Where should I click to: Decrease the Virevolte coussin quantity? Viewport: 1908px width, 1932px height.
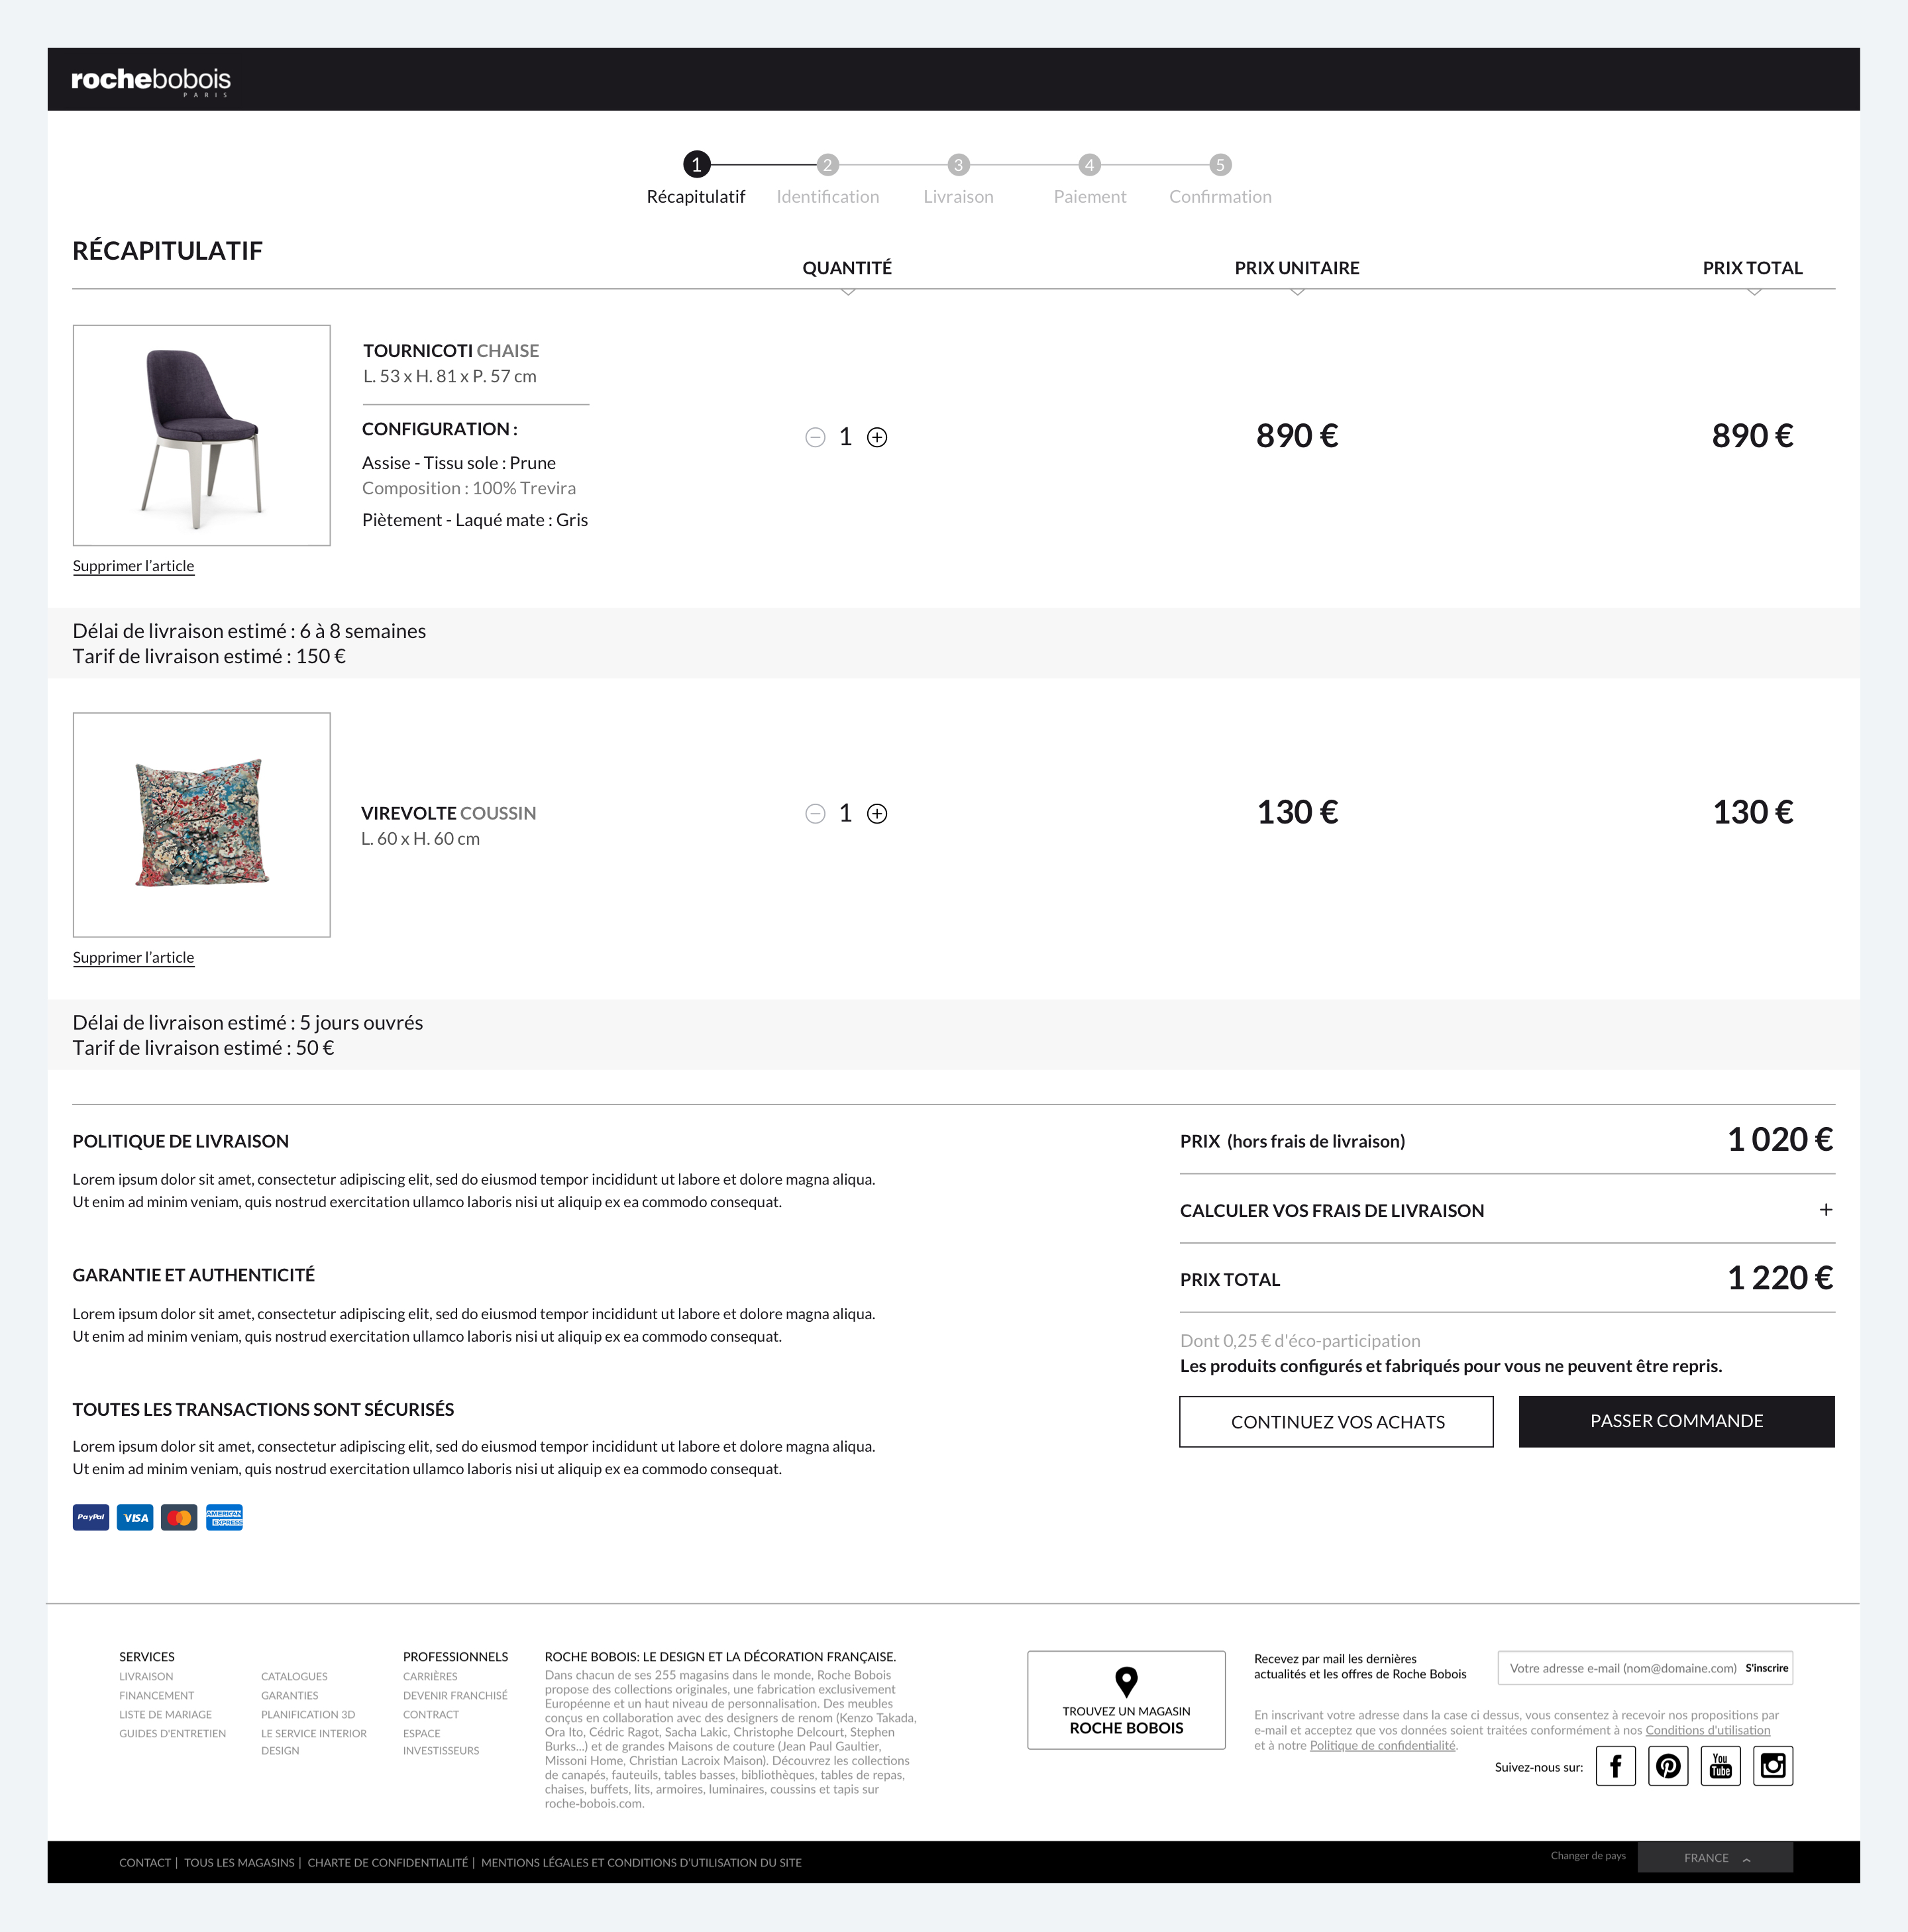(815, 813)
